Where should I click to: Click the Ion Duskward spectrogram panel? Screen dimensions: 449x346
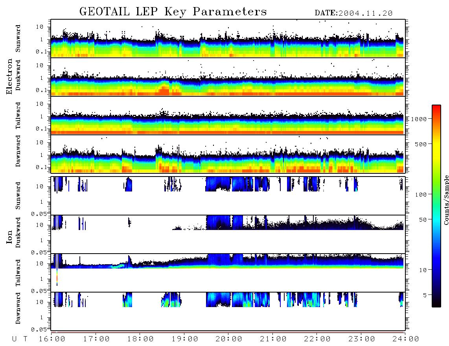coord(228,234)
